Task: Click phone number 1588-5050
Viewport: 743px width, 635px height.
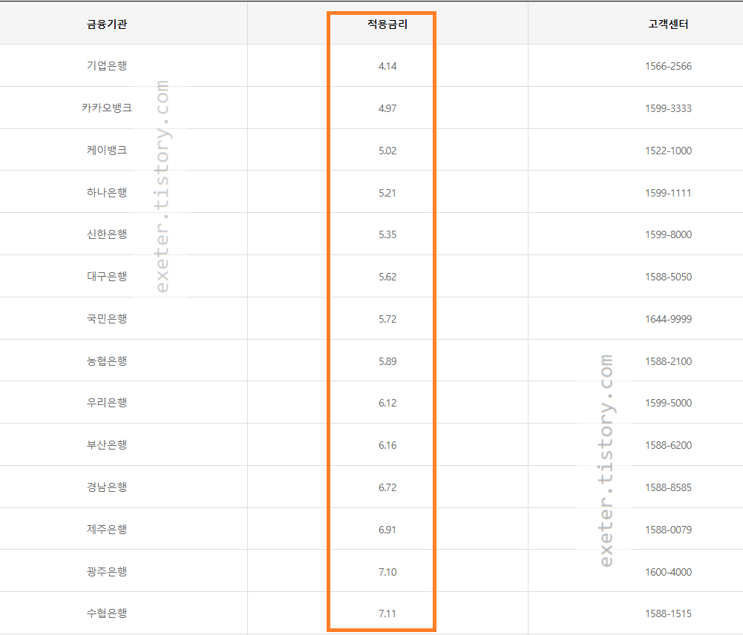Action: (668, 277)
